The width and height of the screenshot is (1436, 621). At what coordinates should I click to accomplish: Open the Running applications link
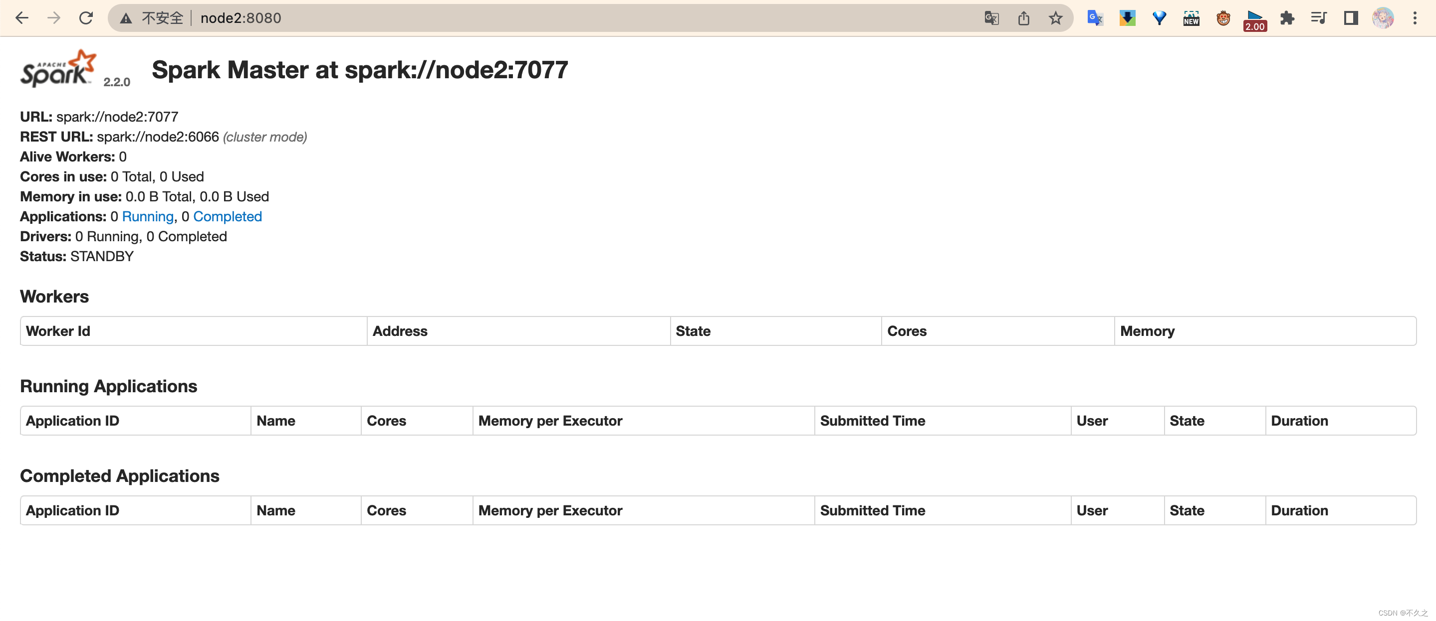[x=148, y=217]
